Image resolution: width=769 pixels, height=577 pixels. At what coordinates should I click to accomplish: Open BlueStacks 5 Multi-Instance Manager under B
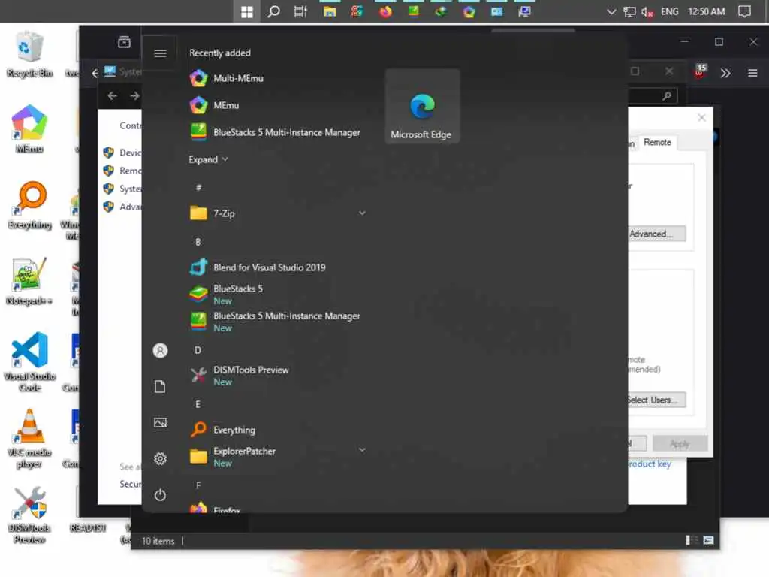279,322
